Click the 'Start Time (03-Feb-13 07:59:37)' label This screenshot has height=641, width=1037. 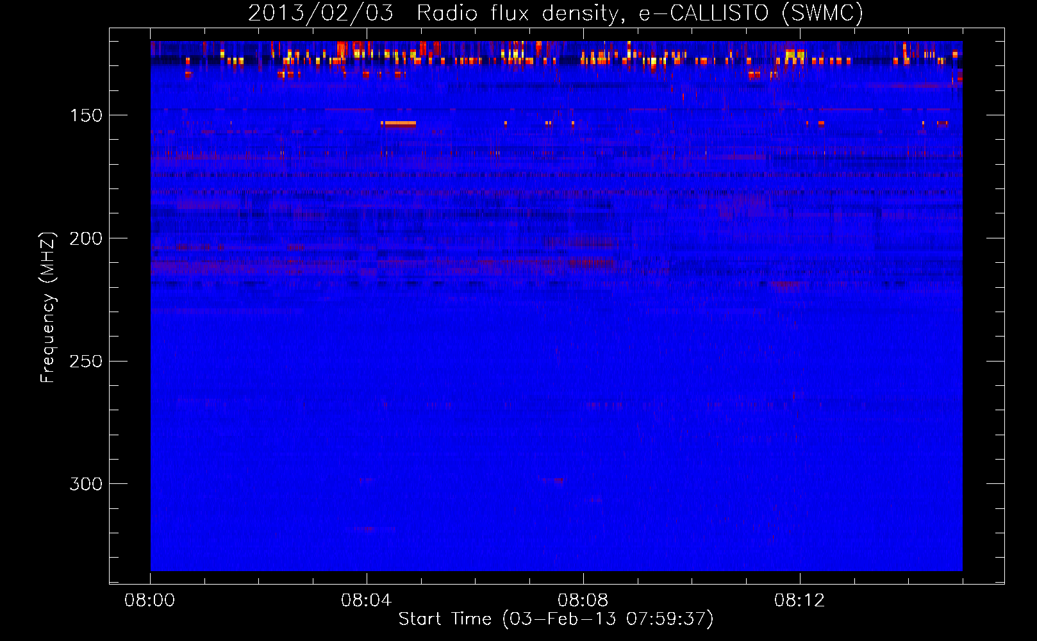556,619
